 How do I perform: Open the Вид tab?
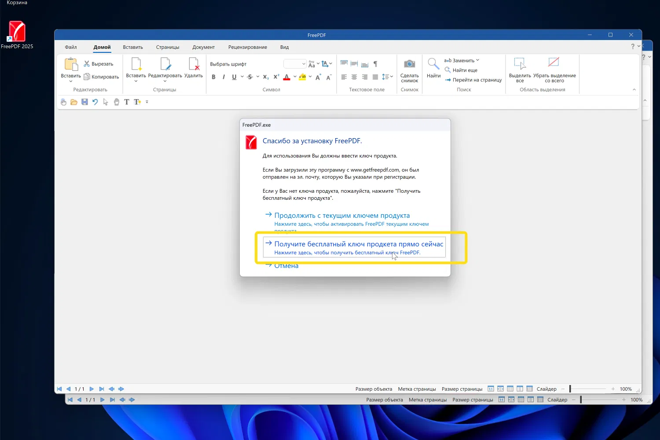click(285, 47)
